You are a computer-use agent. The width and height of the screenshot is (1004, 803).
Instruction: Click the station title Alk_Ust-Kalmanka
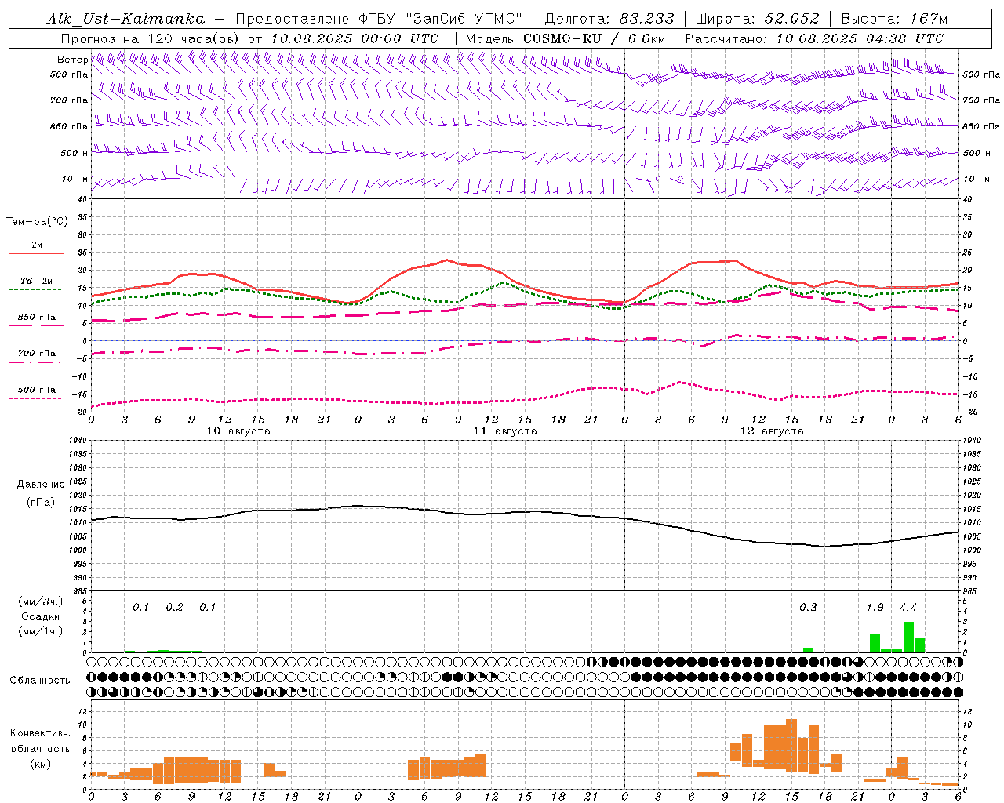[x=125, y=19]
